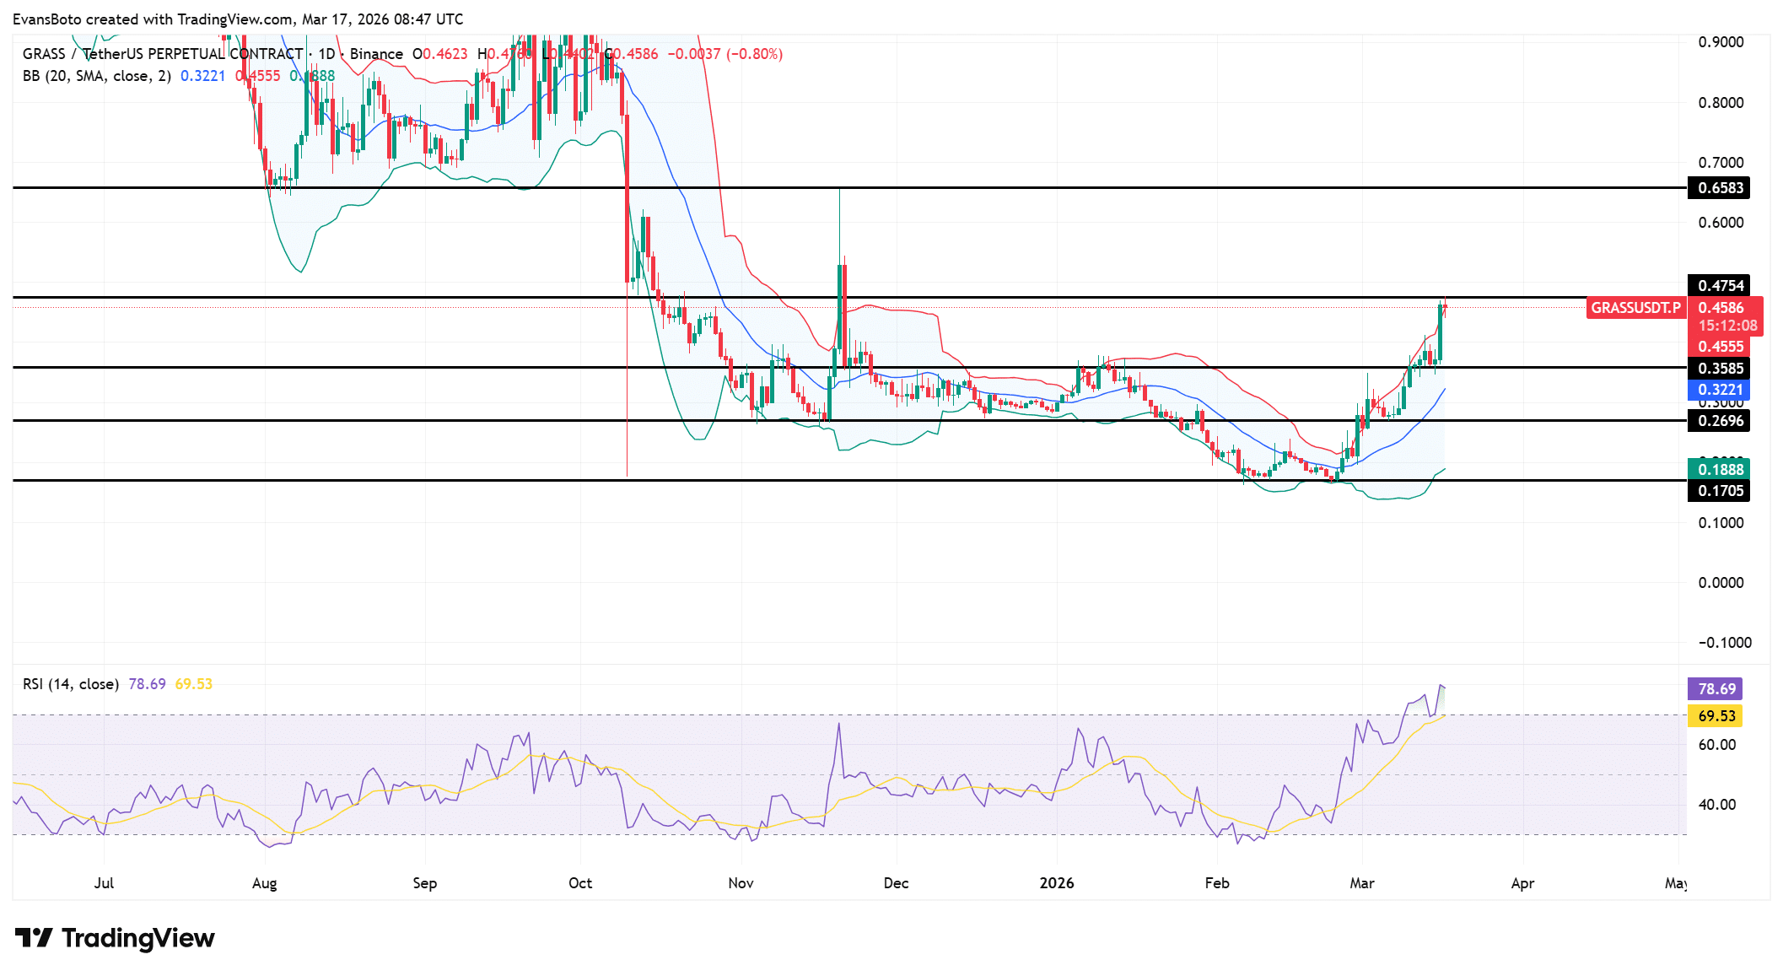This screenshot has height=976, width=1783.
Task: Click the GRASSUSDT.P red symbol tag
Action: tap(1635, 308)
